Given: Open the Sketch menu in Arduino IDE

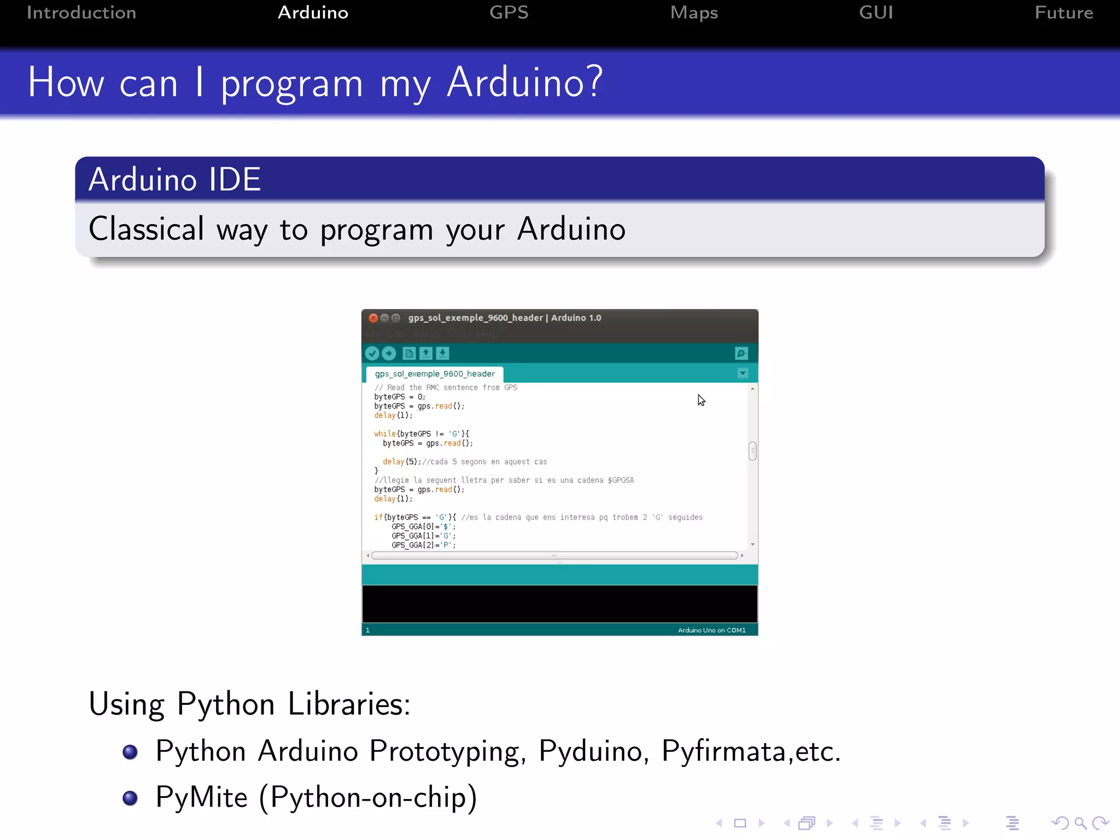Looking at the screenshot, I should pyautogui.click(x=425, y=334).
